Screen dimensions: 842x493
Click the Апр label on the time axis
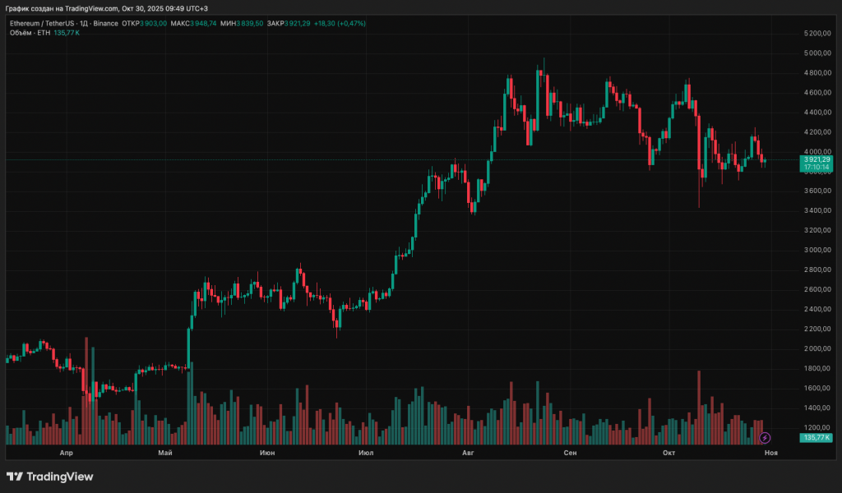[67, 453]
